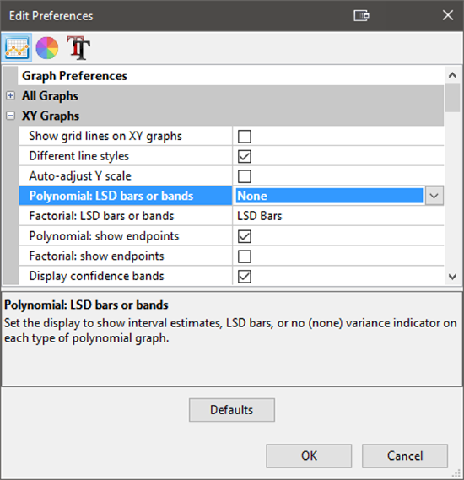Click the LSD Bars value field

[338, 216]
